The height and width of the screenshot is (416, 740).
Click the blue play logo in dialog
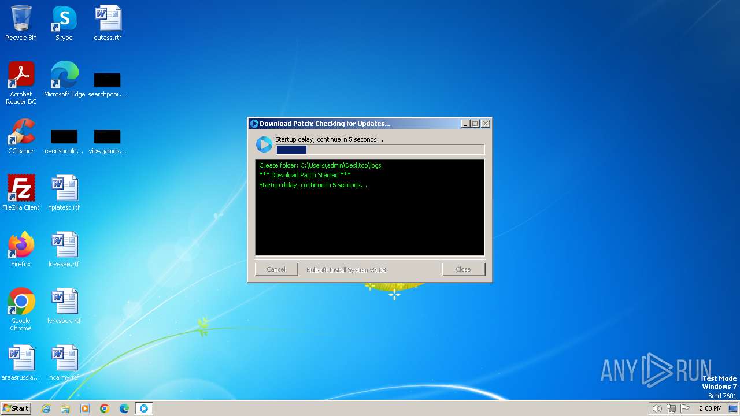(264, 144)
